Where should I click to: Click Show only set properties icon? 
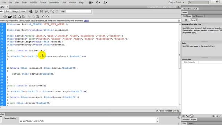click(x=191, y=116)
